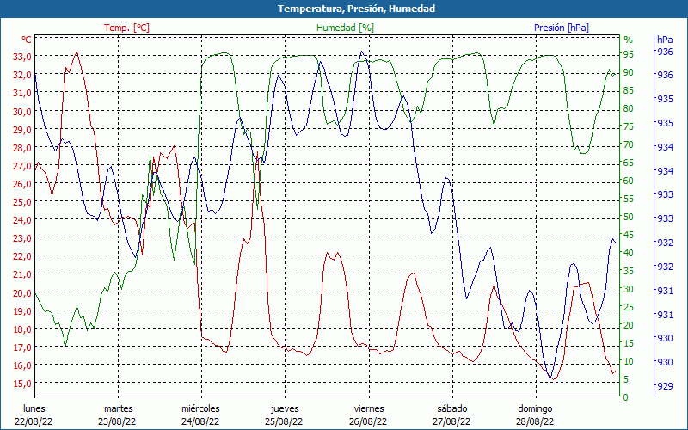Click the "17,0" temperature axis value

click(x=22, y=347)
